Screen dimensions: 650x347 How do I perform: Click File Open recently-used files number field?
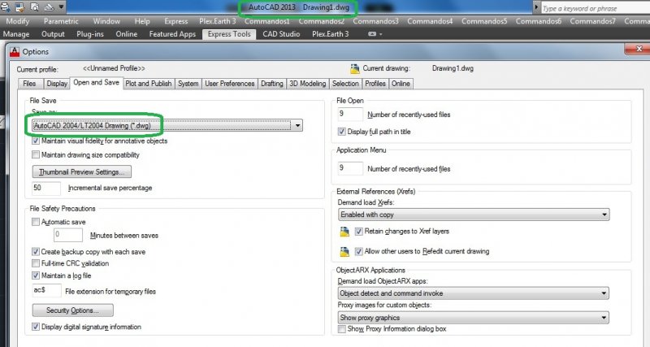(350, 114)
